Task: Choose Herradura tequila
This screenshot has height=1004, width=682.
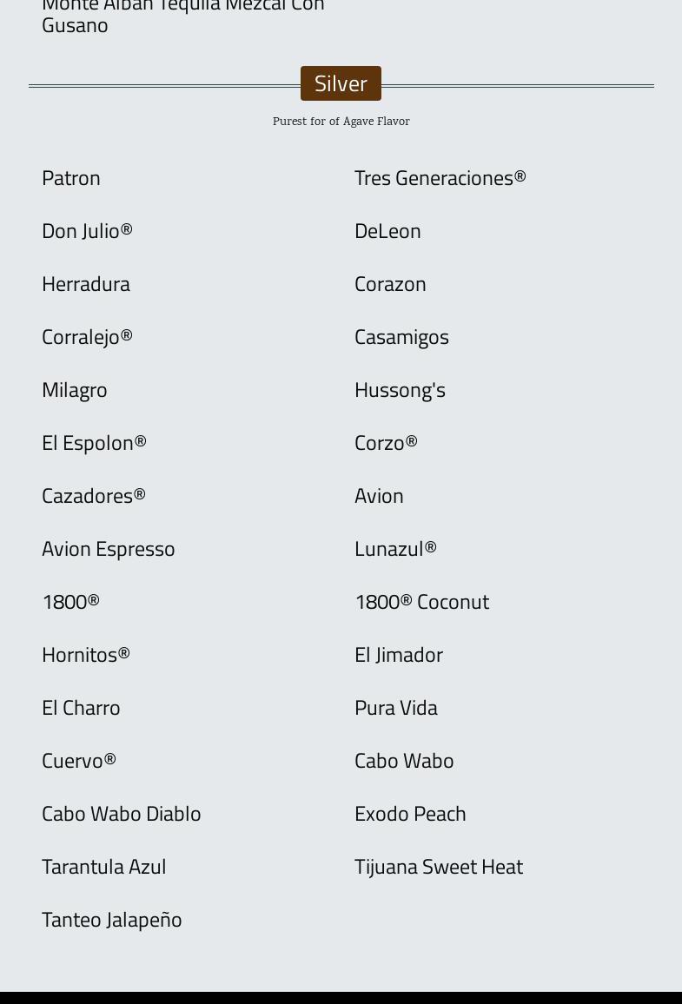Action: point(86,284)
